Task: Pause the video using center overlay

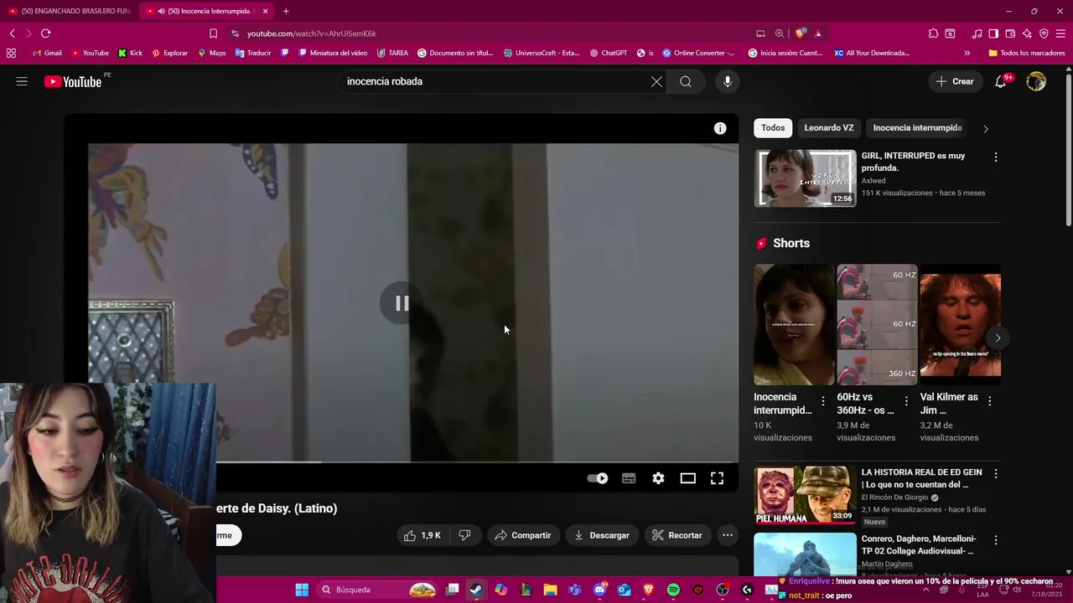Action: (402, 303)
